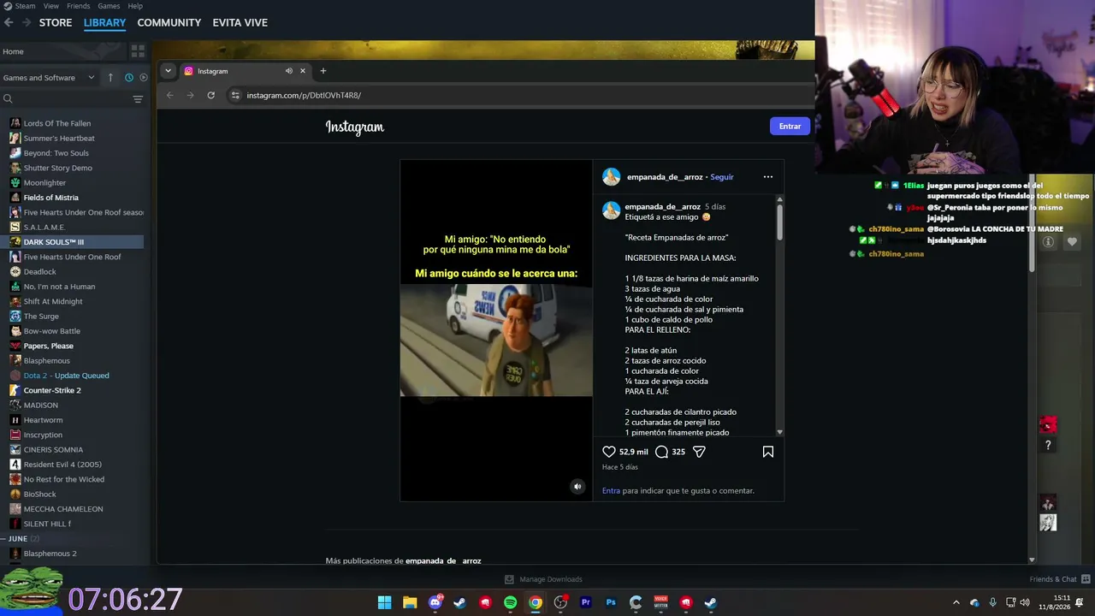Expand the Games and Software dropdown
Viewport: 1095px width, 616px height.
[49, 78]
